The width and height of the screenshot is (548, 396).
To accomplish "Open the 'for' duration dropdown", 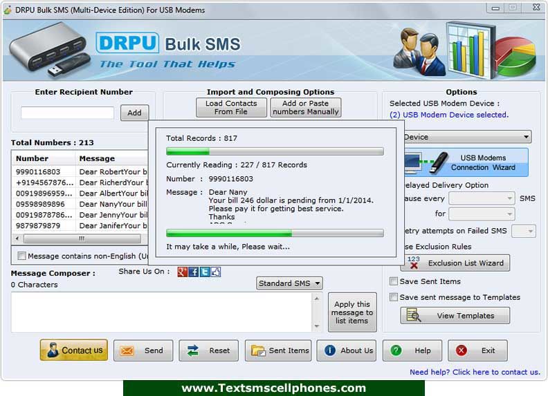I will point(482,214).
